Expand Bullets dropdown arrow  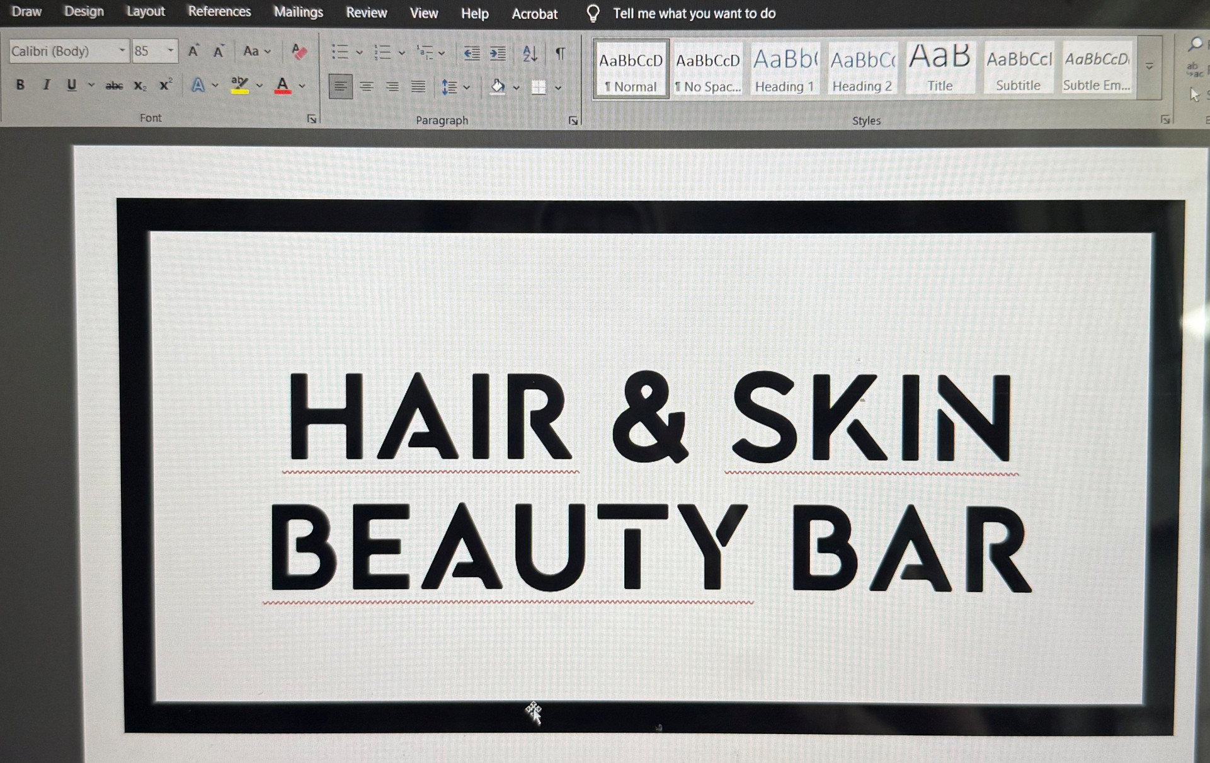tap(359, 53)
